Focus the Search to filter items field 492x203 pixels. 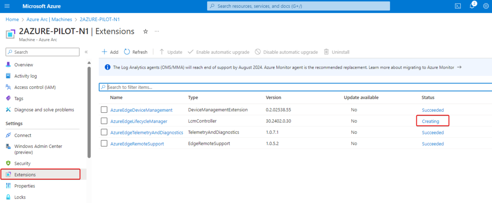click(288, 87)
